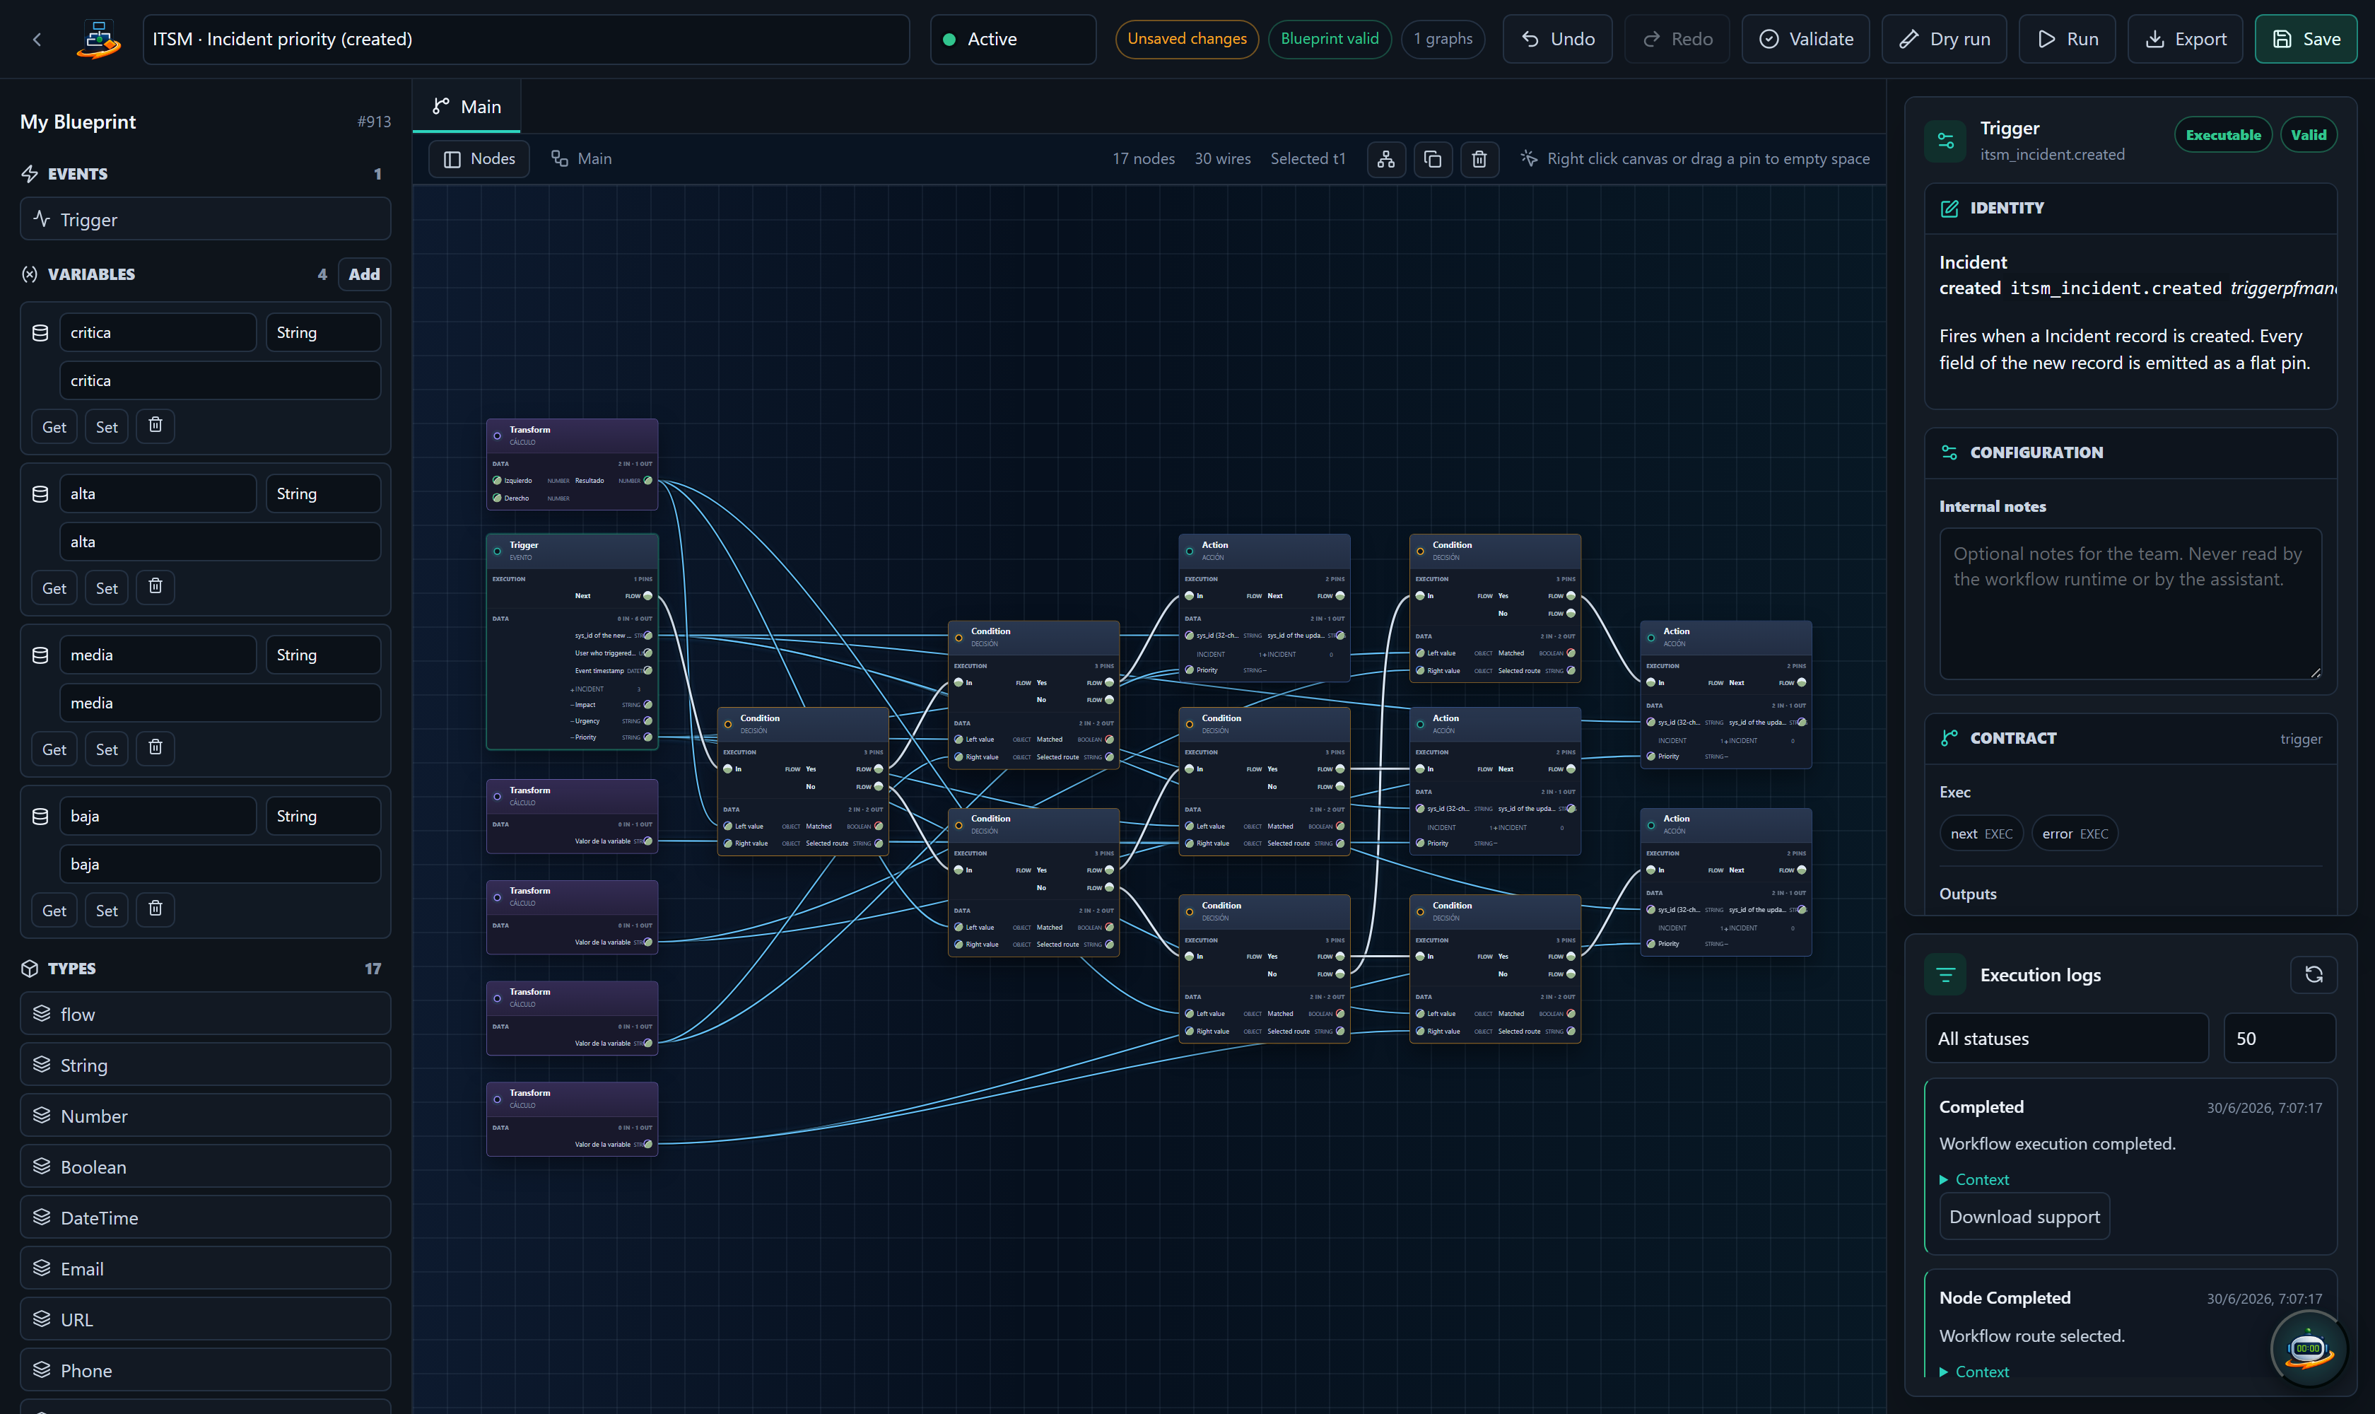Switch to the Main graph tab
This screenshot has width=2375, height=1414.
[467, 107]
